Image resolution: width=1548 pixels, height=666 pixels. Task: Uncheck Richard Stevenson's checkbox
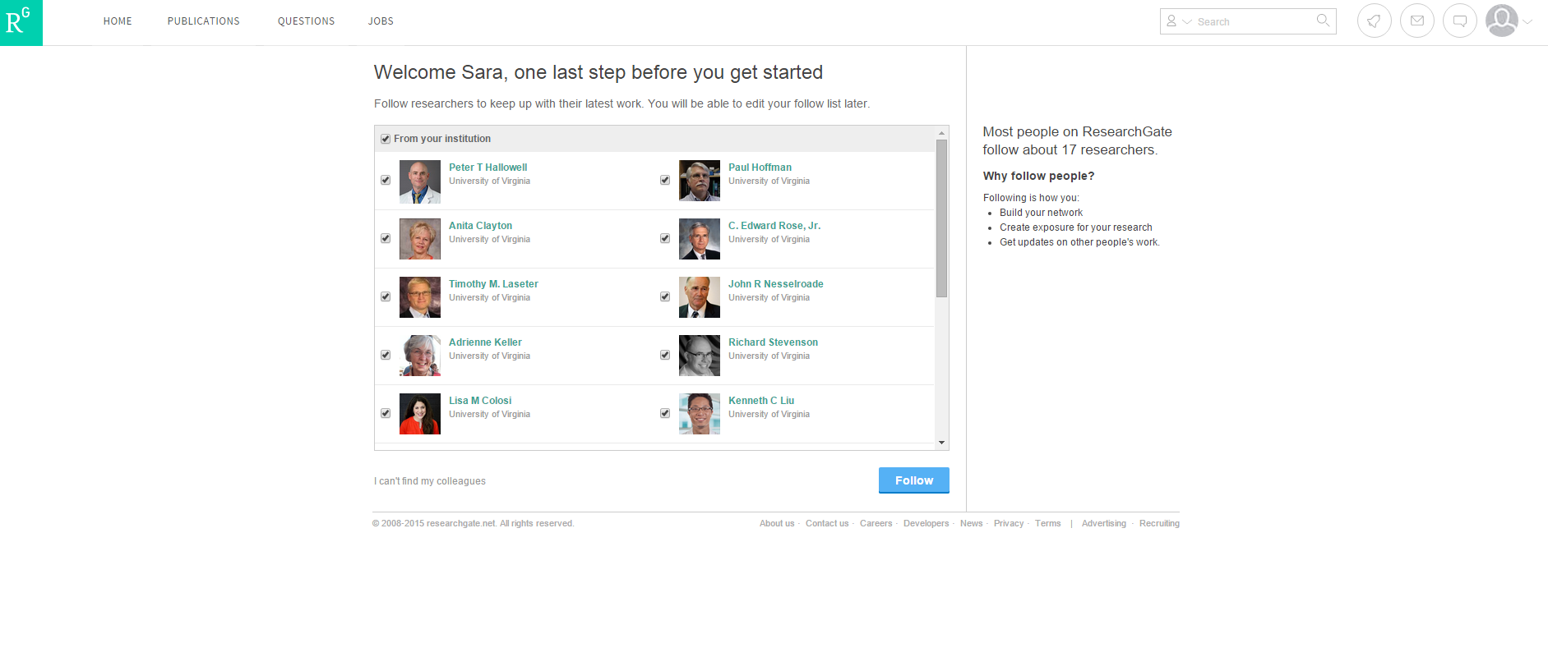pyautogui.click(x=665, y=355)
